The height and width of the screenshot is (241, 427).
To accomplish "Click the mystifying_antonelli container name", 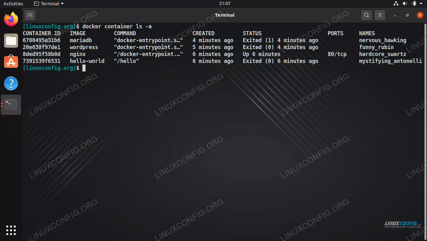I will [391, 61].
